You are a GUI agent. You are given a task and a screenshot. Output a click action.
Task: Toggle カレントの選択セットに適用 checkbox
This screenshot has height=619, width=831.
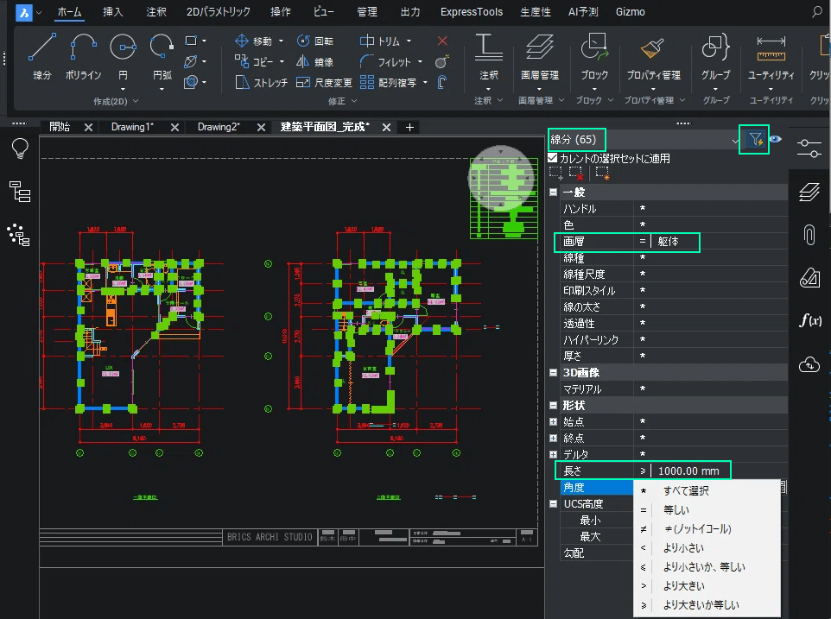[553, 159]
